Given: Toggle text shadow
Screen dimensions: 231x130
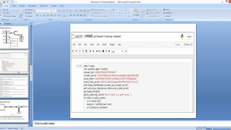Looking at the screenshot, I should 51,16.
